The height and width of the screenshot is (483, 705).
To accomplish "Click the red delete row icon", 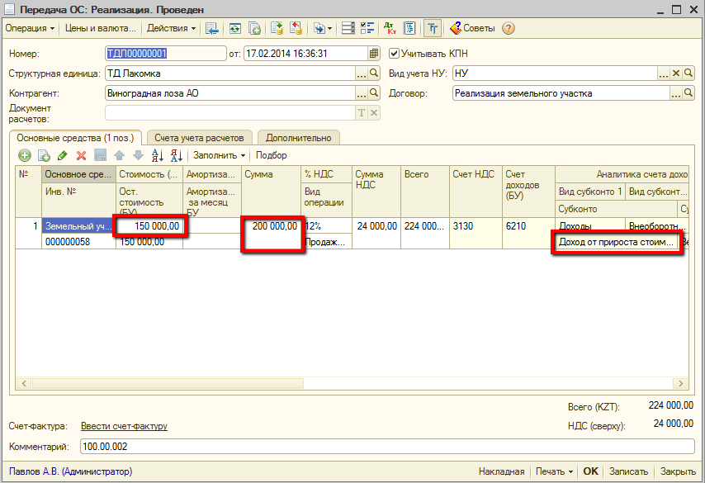I will coord(81,155).
